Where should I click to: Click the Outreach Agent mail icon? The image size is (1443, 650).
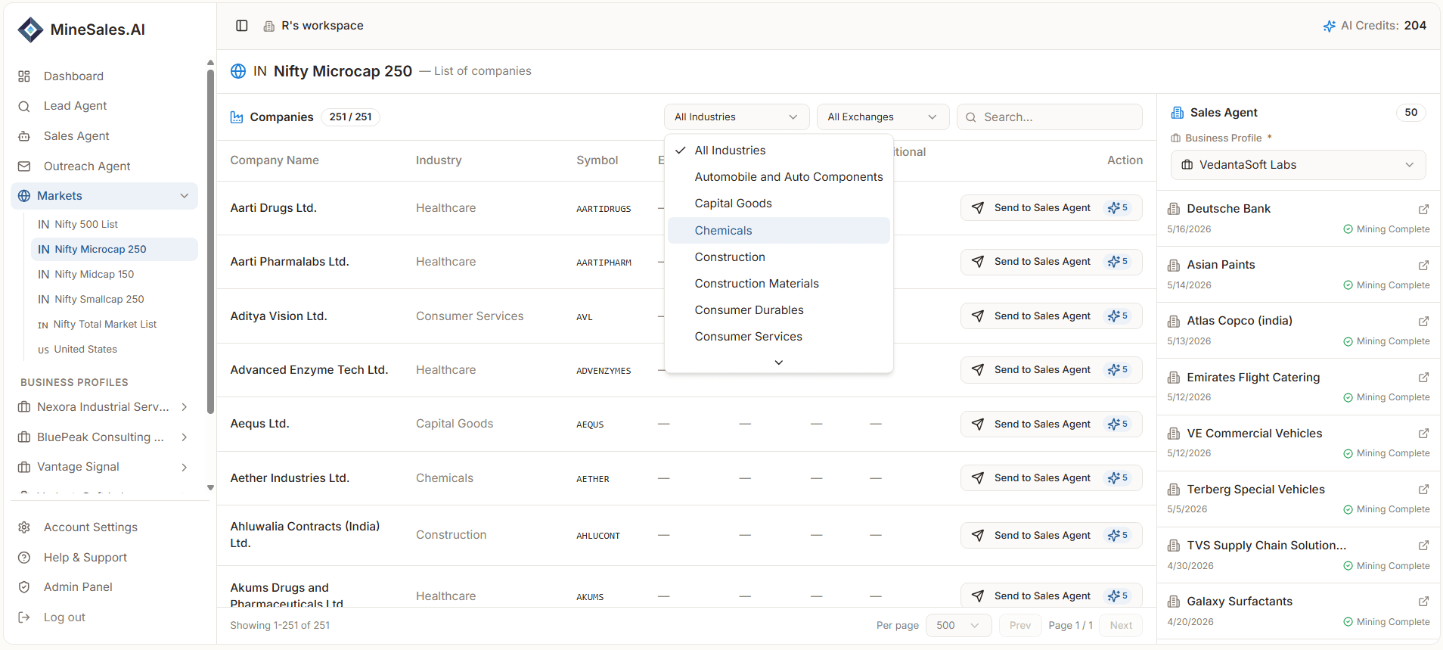click(24, 166)
